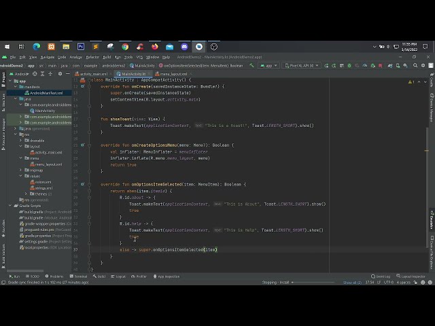This screenshot has width=435, height=326.
Task: Fold the onCreate function in gutter
Action: [89, 86]
